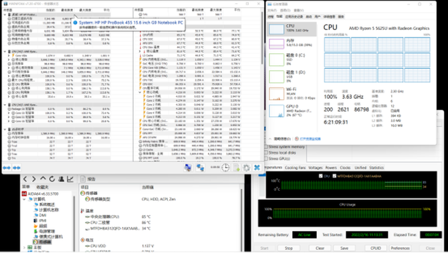Click the Stop button in stability test
This screenshot has height=253, width=448.
point(289,248)
